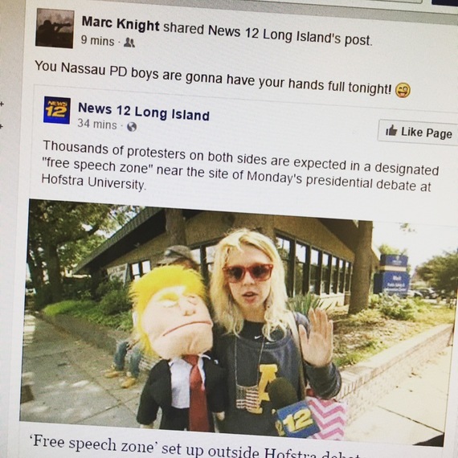Click the dark button at top right corner
The height and width of the screenshot is (458, 458).
pyautogui.click(x=444, y=2)
